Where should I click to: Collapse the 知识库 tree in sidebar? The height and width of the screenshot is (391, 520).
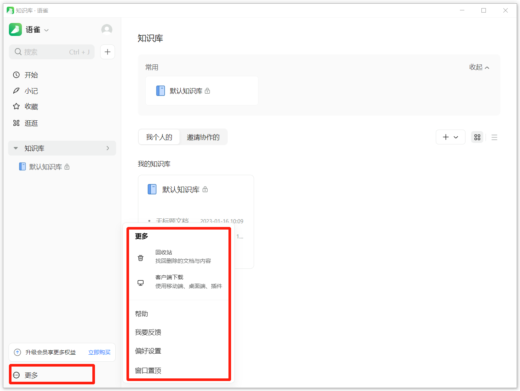[x=16, y=148]
